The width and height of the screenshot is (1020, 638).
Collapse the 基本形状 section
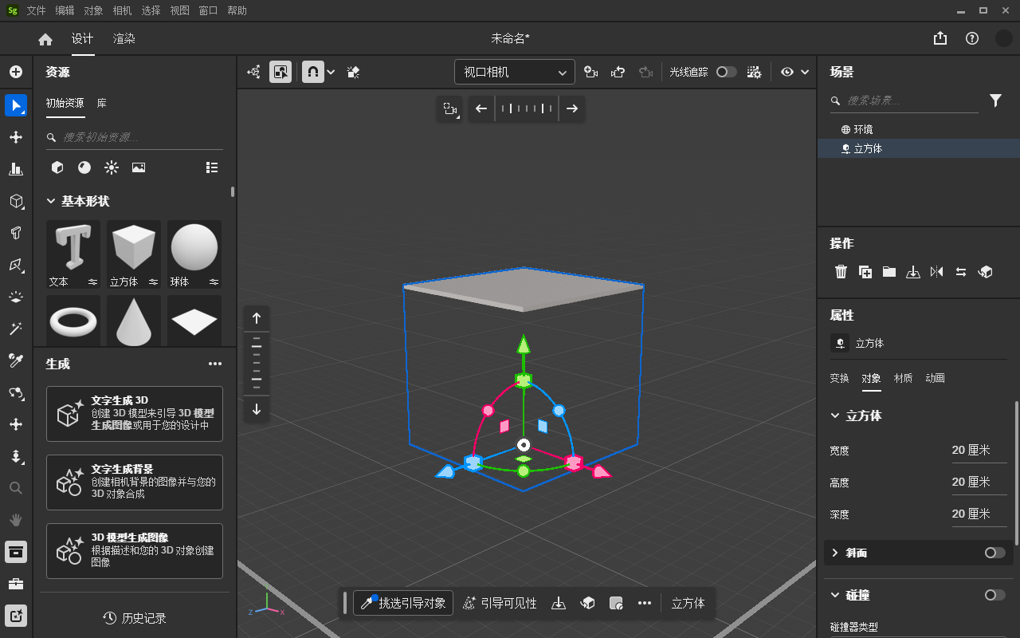tap(51, 202)
